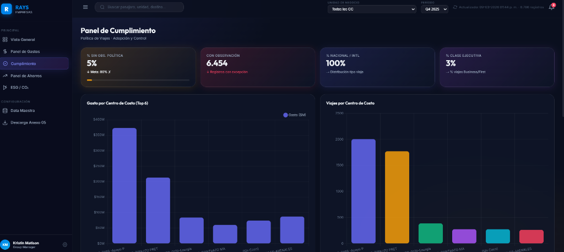This screenshot has height=252, width=564.
Task: Open the Panel de Ahorros menu item
Action: tap(26, 76)
